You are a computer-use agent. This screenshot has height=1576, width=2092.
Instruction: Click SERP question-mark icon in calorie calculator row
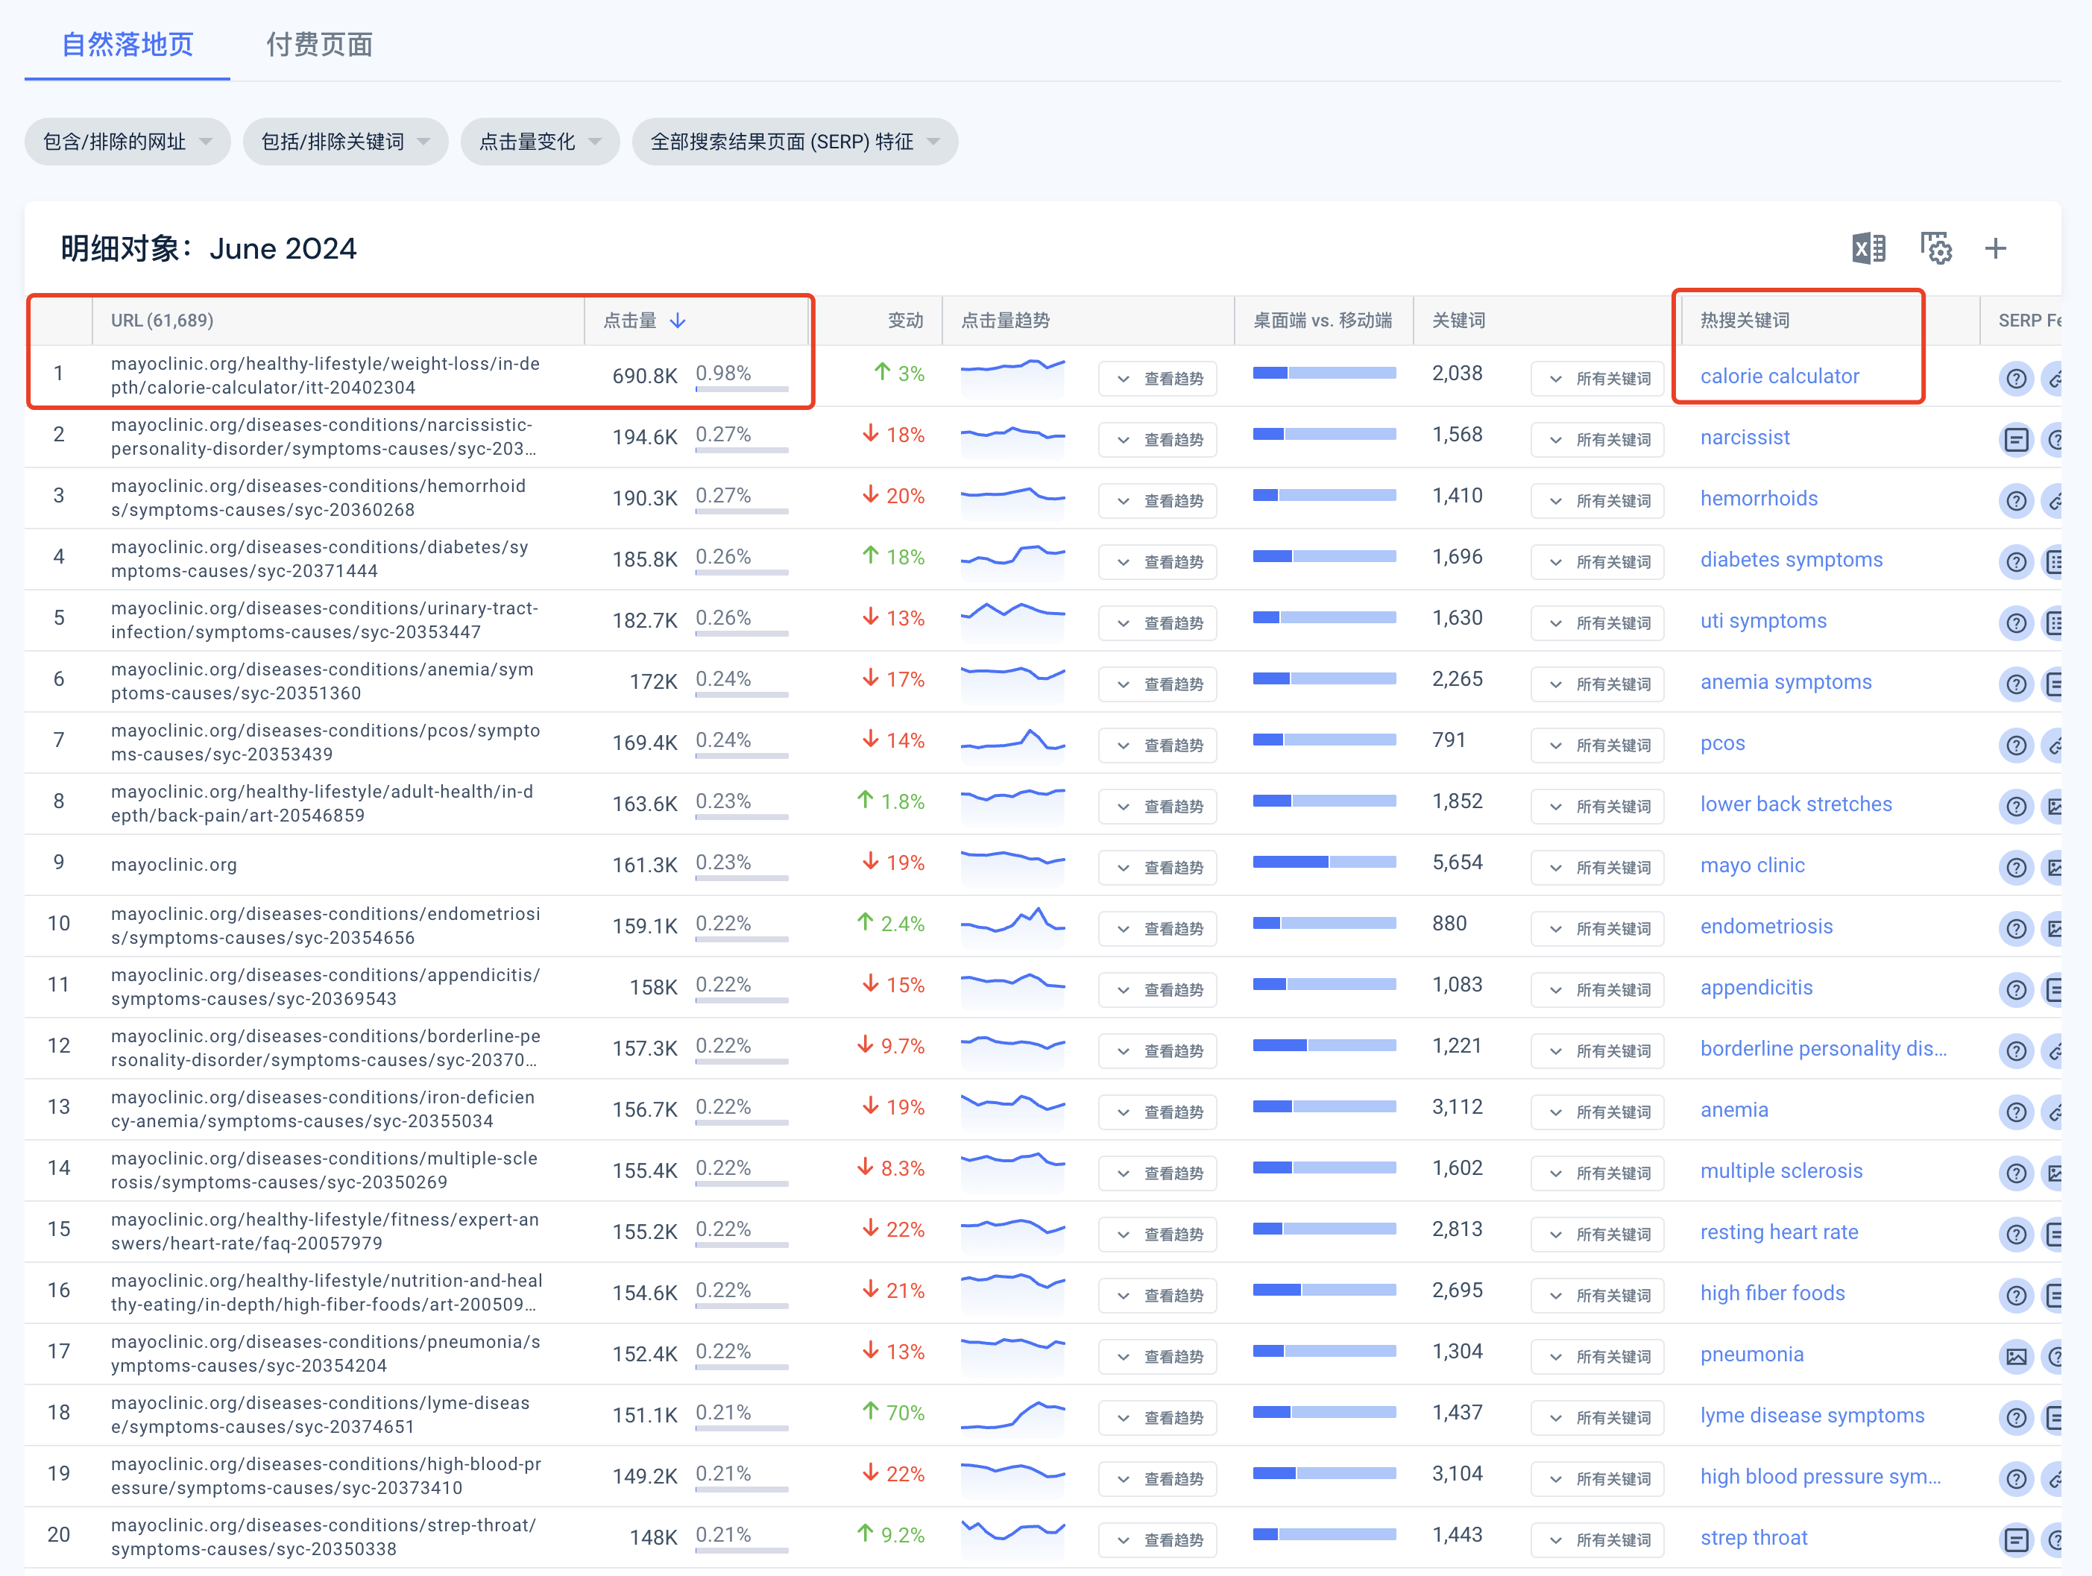click(2017, 379)
